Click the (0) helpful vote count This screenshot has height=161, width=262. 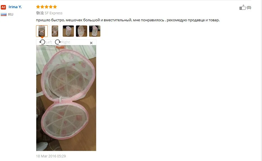(249, 8)
